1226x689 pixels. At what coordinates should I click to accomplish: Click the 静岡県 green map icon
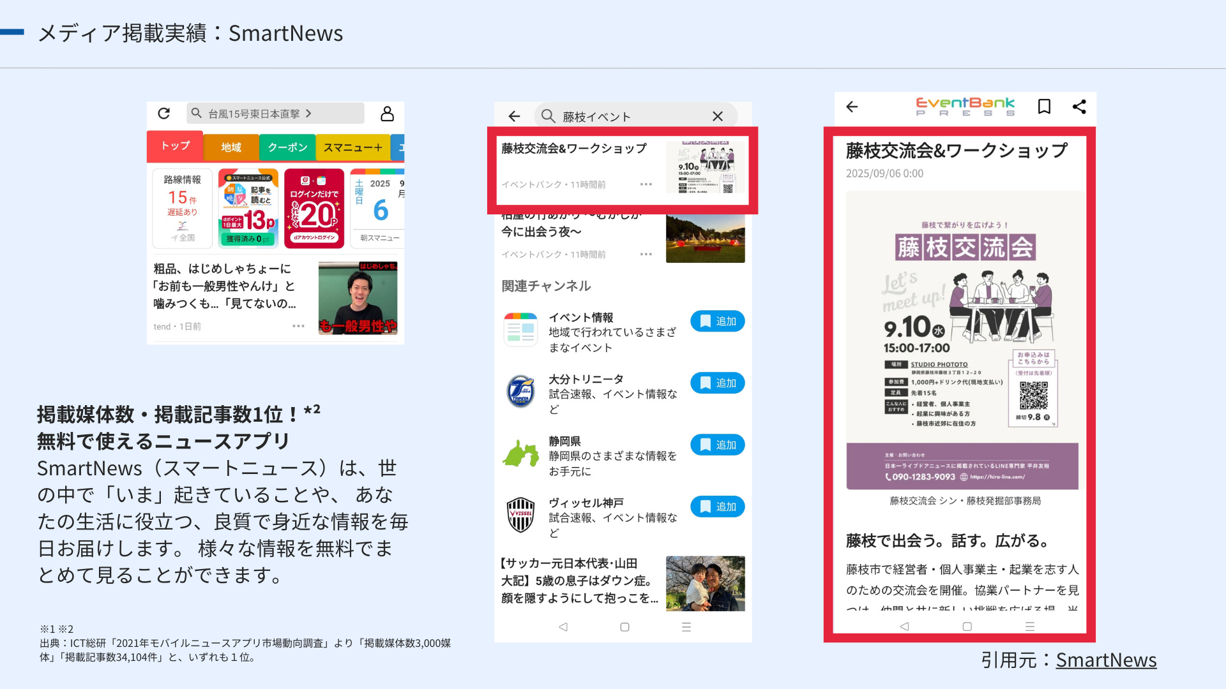(520, 453)
